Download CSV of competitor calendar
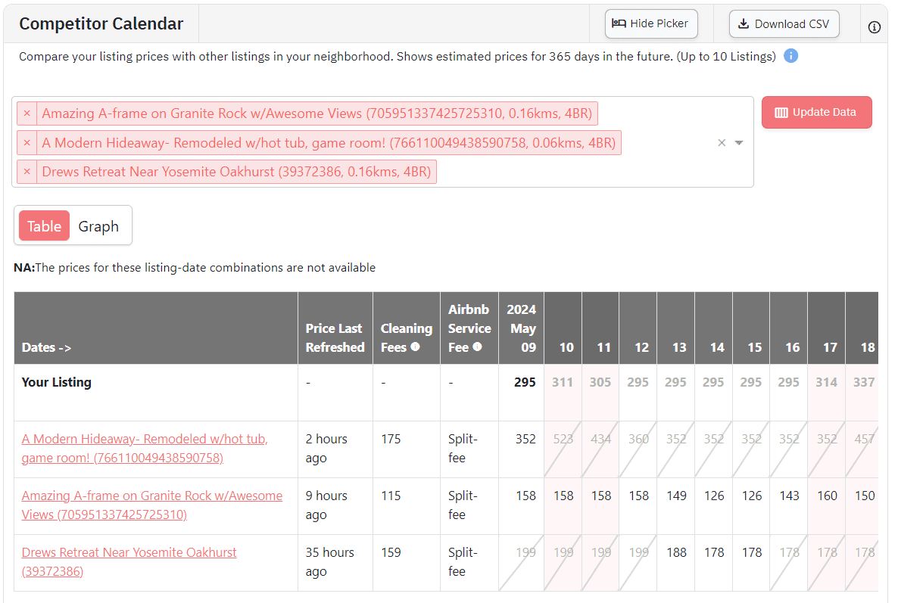The width and height of the screenshot is (898, 603). click(x=784, y=23)
